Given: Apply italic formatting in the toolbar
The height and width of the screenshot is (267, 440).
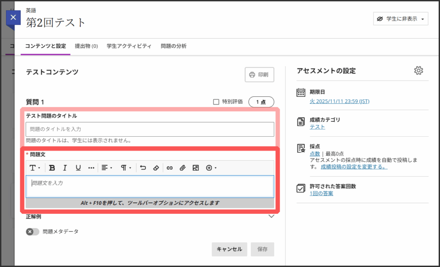Looking at the screenshot, I should pos(65,168).
